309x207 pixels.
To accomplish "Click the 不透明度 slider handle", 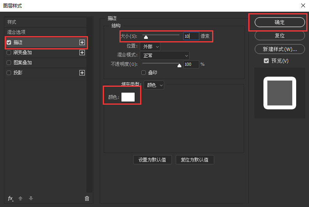I will click(179, 66).
